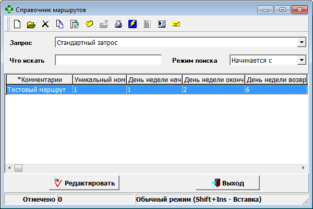Click the yellow tag label icon
Image resolution: width=313 pixels, height=209 pixels.
point(89,24)
